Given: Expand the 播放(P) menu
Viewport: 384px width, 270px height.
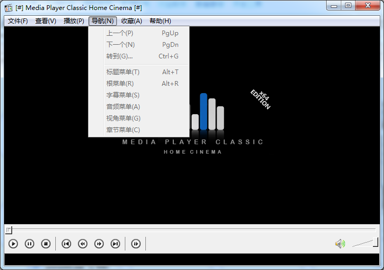Looking at the screenshot, I should 74,21.
